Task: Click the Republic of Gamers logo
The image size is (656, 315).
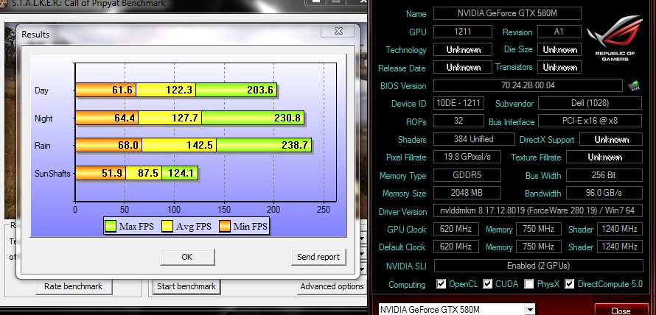Action: click(x=615, y=38)
